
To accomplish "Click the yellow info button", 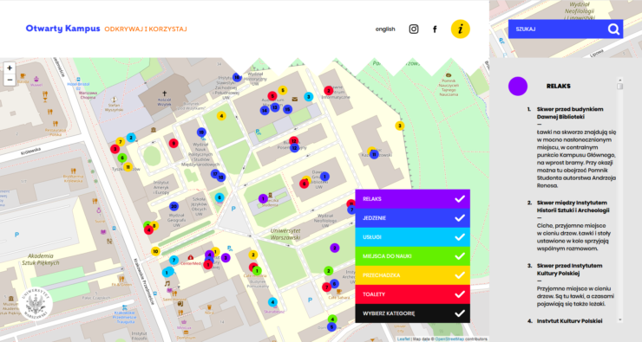I will [460, 29].
